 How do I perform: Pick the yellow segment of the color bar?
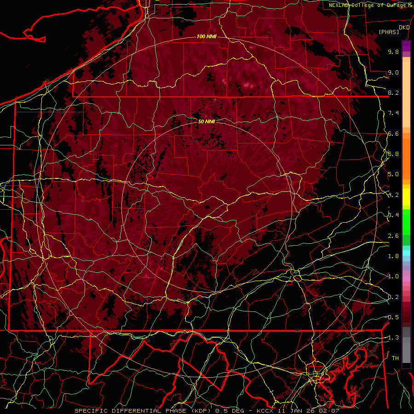[406, 197]
